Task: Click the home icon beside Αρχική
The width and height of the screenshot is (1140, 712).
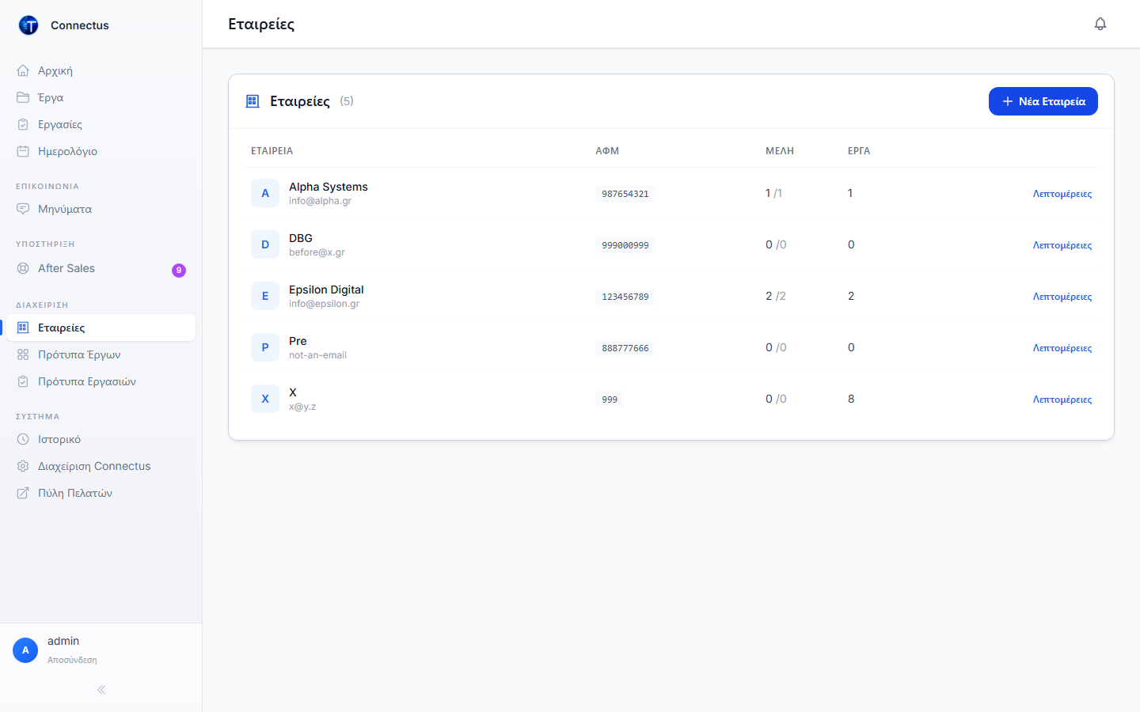Action: [x=23, y=70]
